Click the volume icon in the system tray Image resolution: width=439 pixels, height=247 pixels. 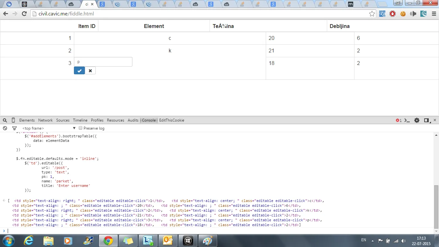[x=403, y=241]
